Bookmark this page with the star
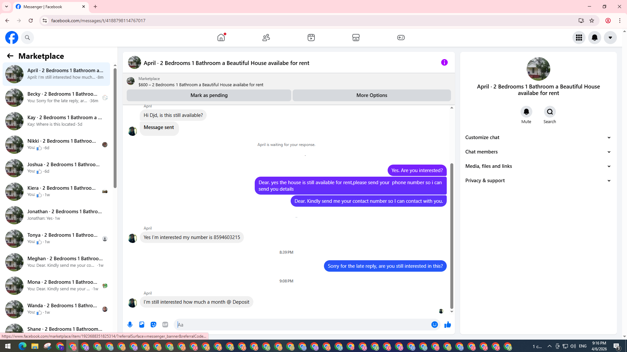The height and width of the screenshot is (352, 627). point(592,21)
